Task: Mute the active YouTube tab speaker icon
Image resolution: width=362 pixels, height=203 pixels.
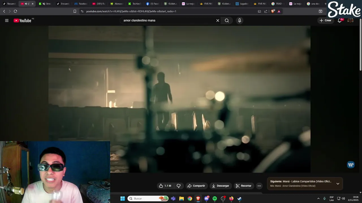Action: click(26, 4)
